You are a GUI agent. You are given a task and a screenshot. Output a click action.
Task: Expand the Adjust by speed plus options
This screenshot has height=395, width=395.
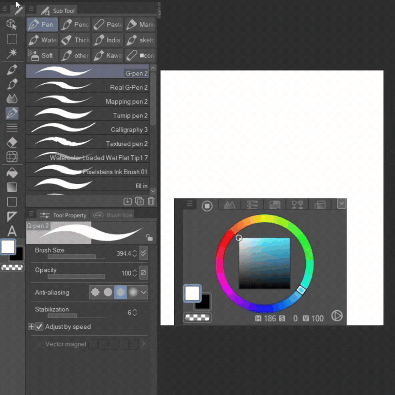tap(31, 327)
